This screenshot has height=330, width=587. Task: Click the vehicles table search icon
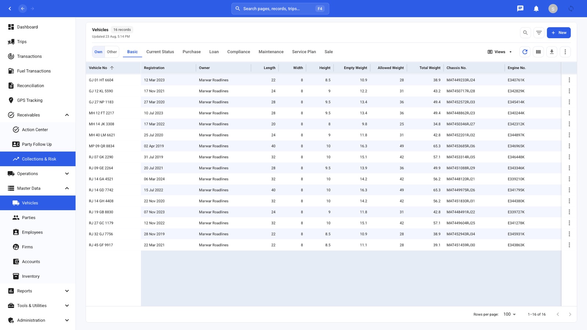[525, 33]
